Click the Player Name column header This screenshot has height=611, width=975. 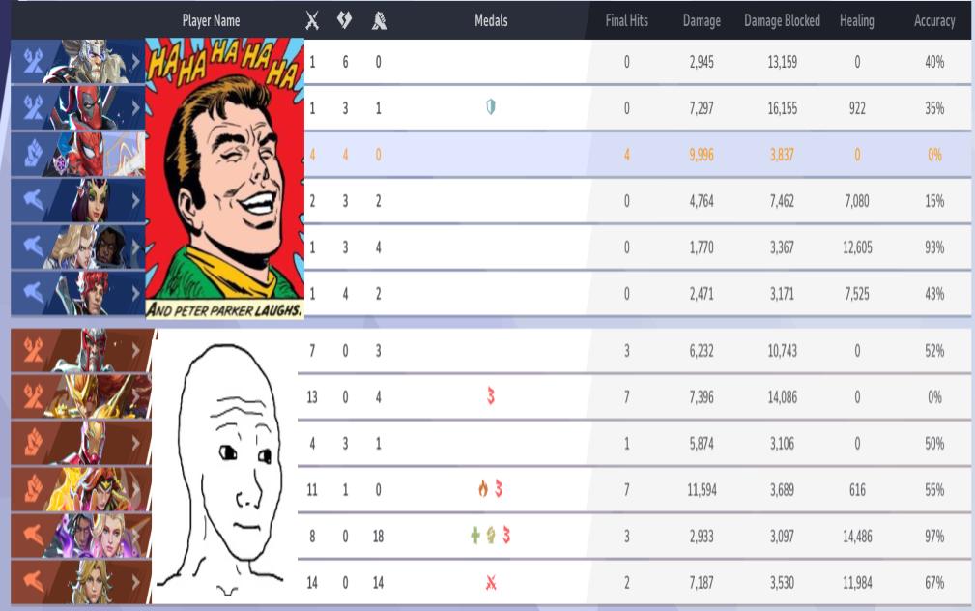pos(211,20)
